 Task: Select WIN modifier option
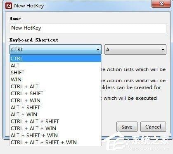[55, 80]
